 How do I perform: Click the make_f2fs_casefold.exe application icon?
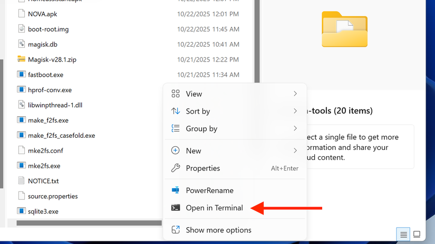tap(22, 135)
